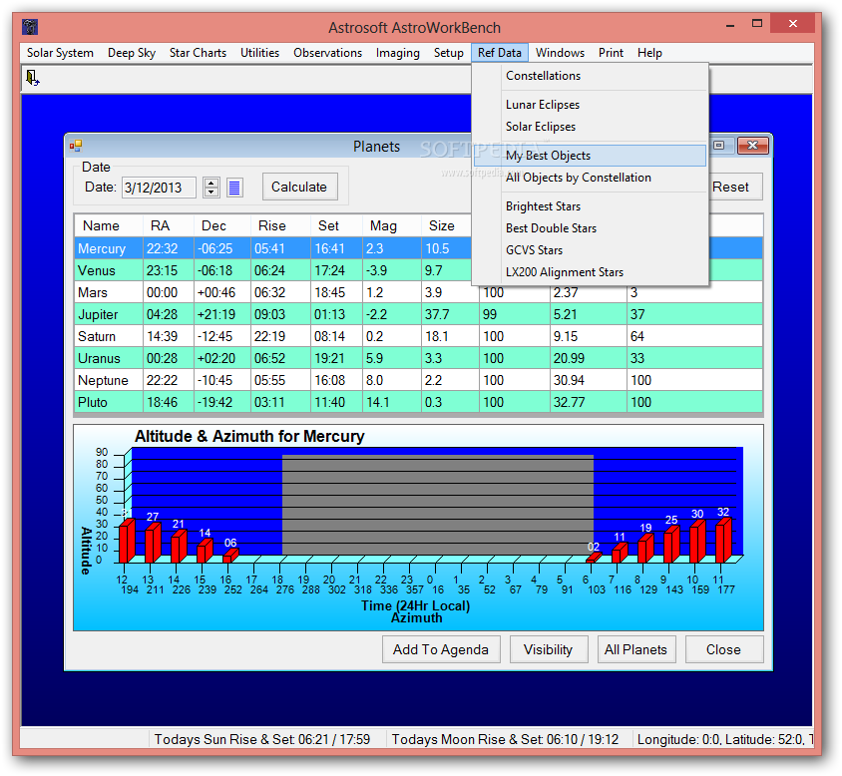Select Solar Eclipses menu entry
The image size is (842, 776).
click(590, 127)
